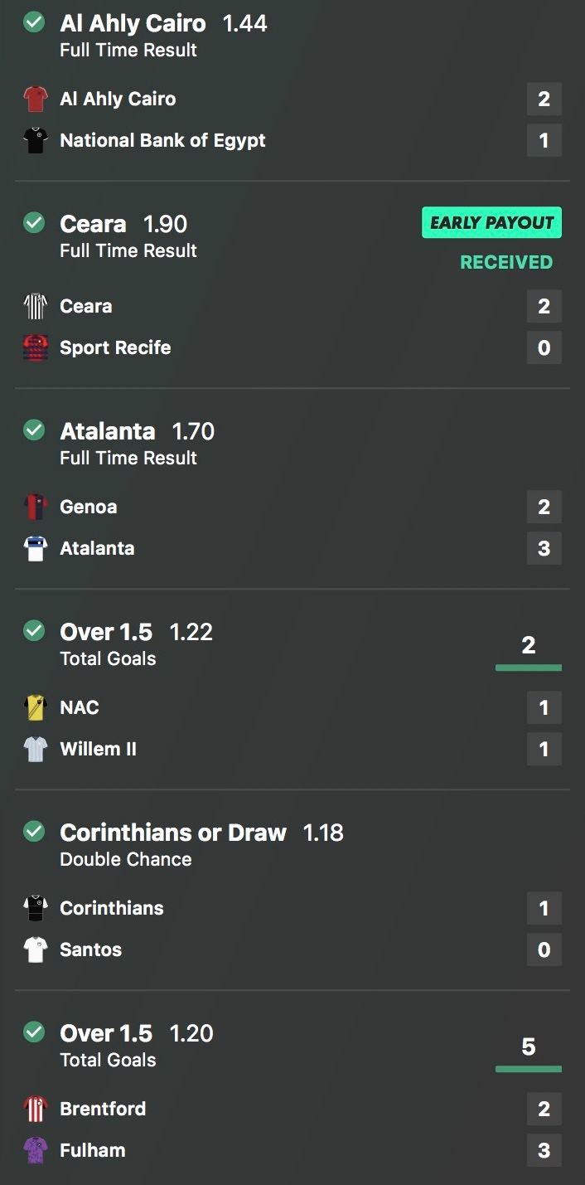Click the green checkmark beside Al Ahly Cairo 1.44
The image size is (585, 1185).
coord(34,22)
